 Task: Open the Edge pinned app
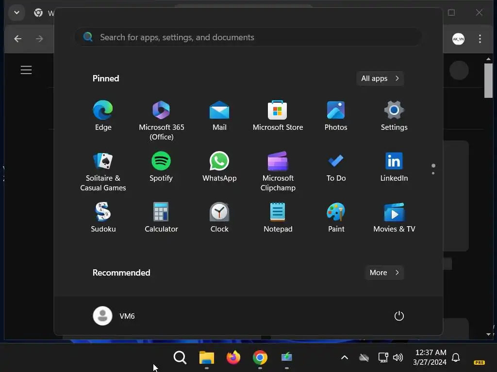(103, 115)
